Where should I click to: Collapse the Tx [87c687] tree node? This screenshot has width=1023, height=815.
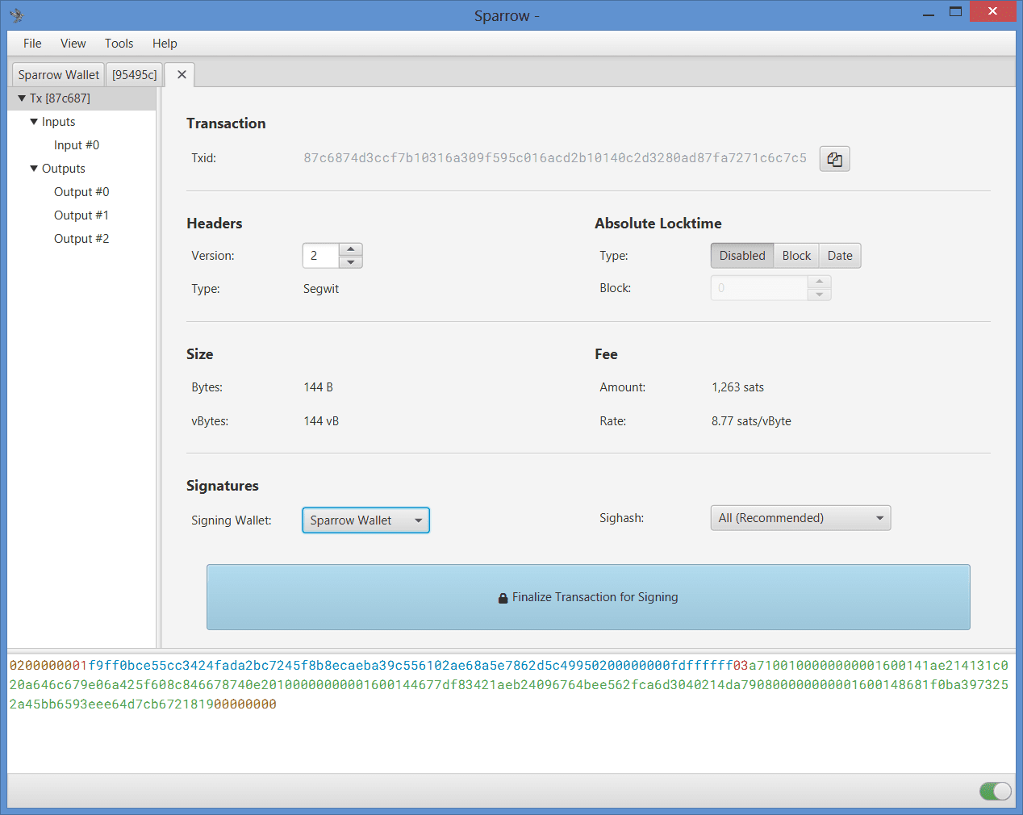(x=22, y=98)
